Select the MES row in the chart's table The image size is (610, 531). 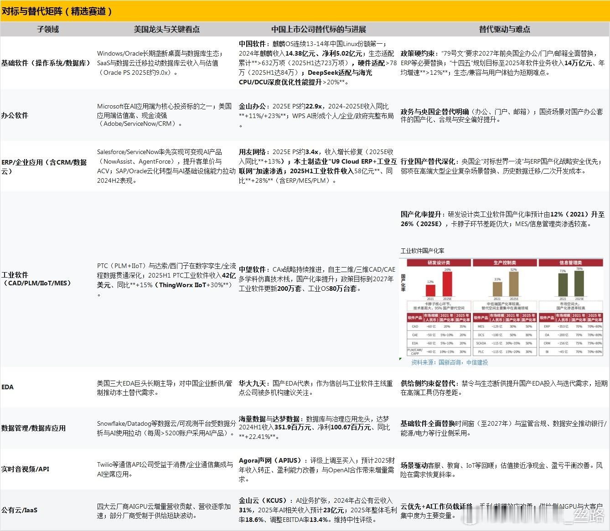[x=505, y=326]
